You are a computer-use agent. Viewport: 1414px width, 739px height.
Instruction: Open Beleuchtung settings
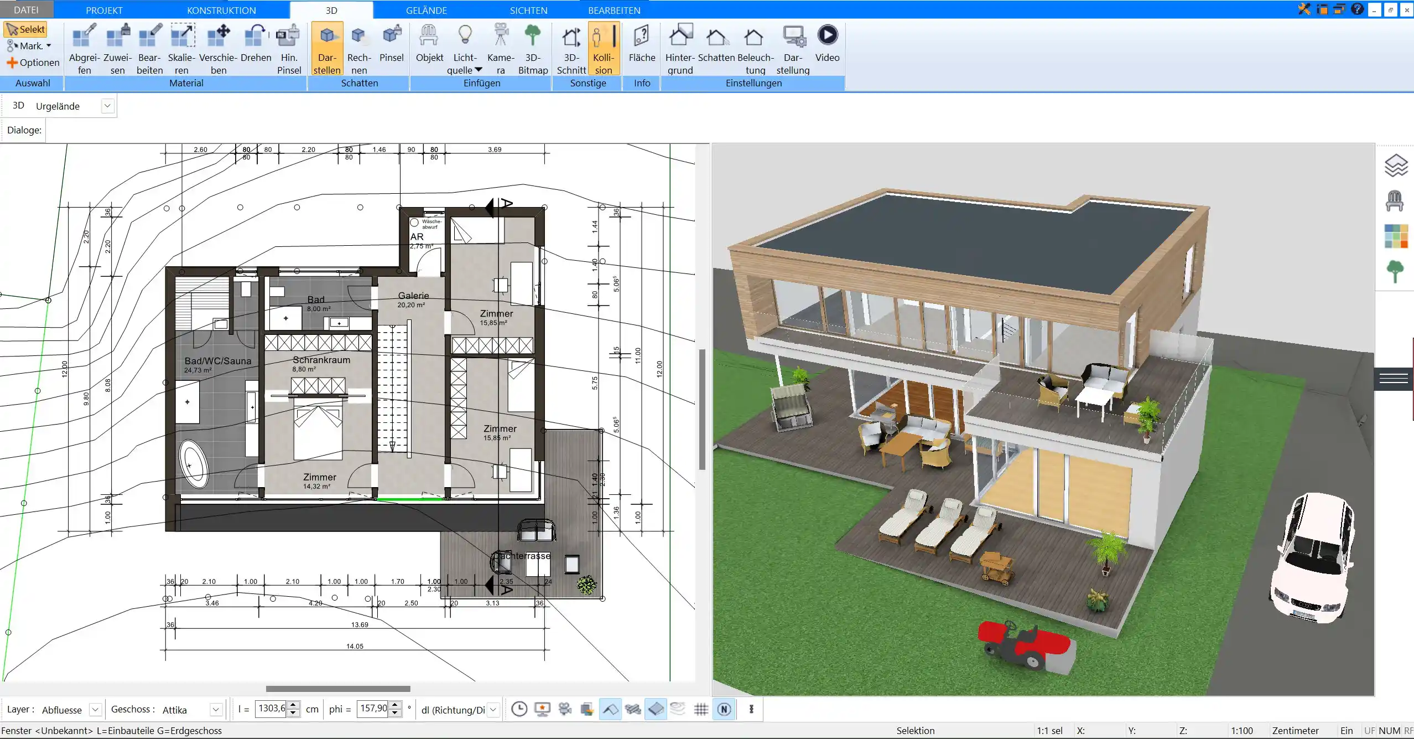pyautogui.click(x=755, y=49)
